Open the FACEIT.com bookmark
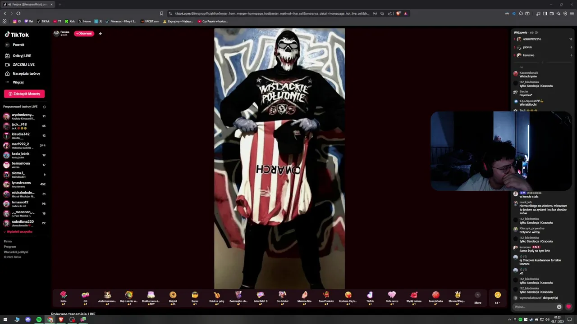 [x=150, y=21]
